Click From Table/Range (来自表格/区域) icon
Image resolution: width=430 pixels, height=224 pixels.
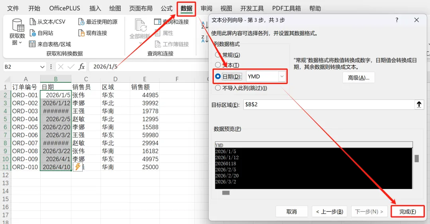(32, 44)
